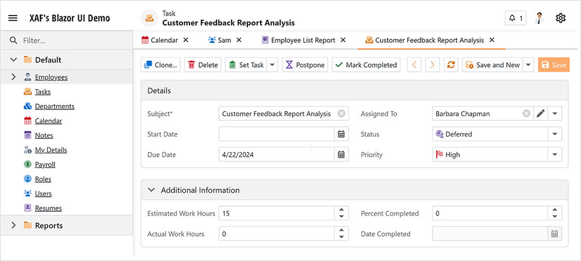Click the hamburger menu icon
Screen dimensions: 581x261
pyautogui.click(x=13, y=18)
